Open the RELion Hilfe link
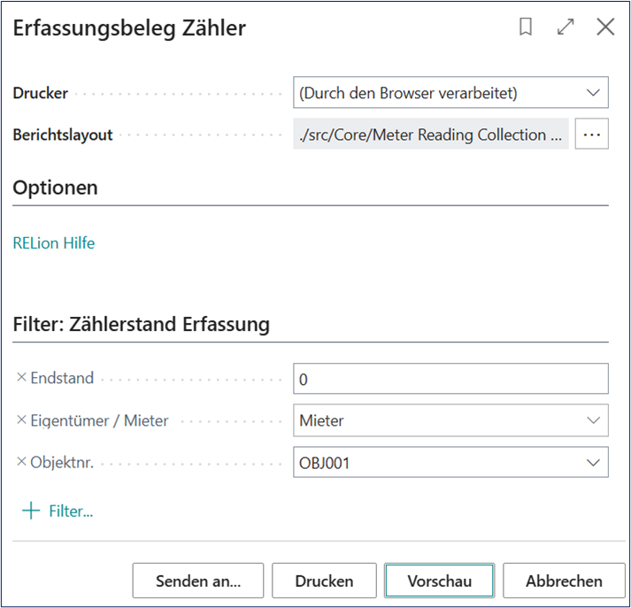 54,243
